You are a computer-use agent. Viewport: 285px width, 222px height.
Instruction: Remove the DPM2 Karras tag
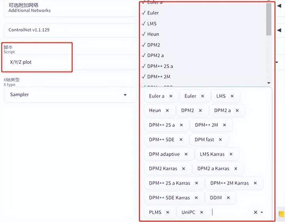point(183,169)
